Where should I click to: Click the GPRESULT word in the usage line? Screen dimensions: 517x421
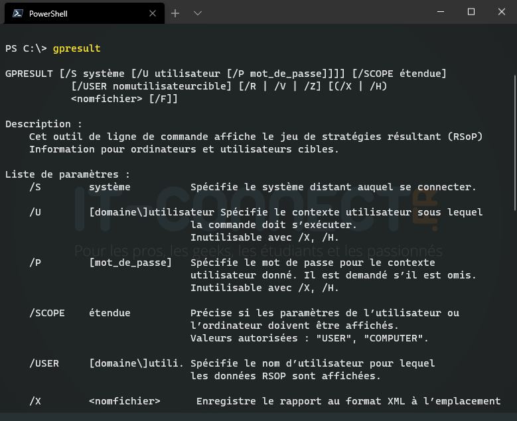pyautogui.click(x=29, y=74)
